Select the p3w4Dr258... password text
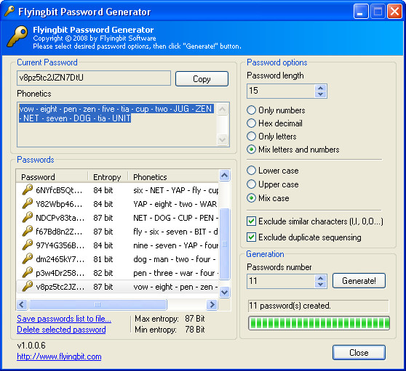406x371 pixels. [x=60, y=273]
